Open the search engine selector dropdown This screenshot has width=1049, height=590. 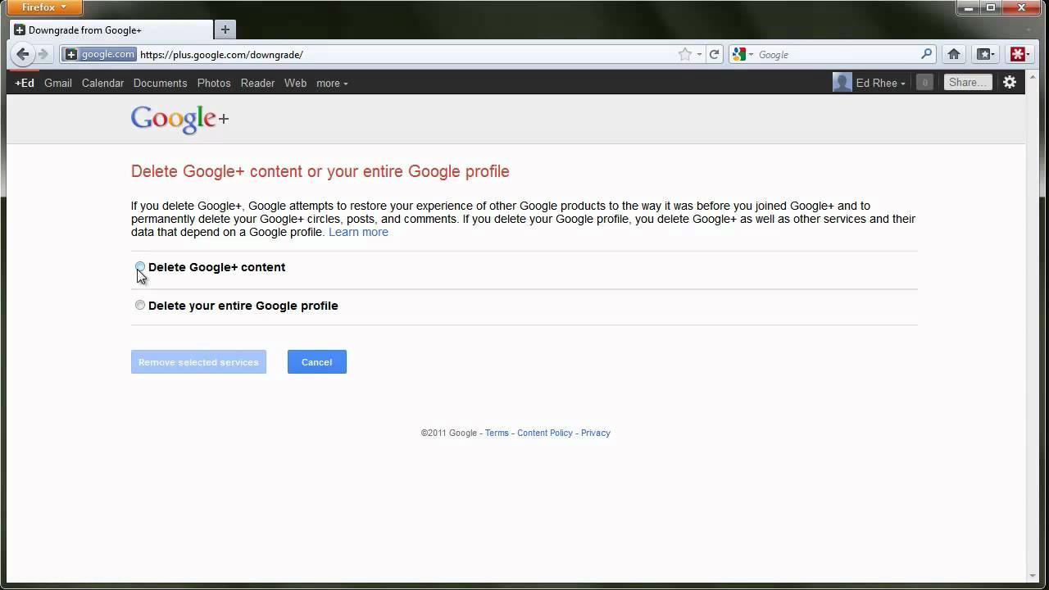[x=743, y=54]
